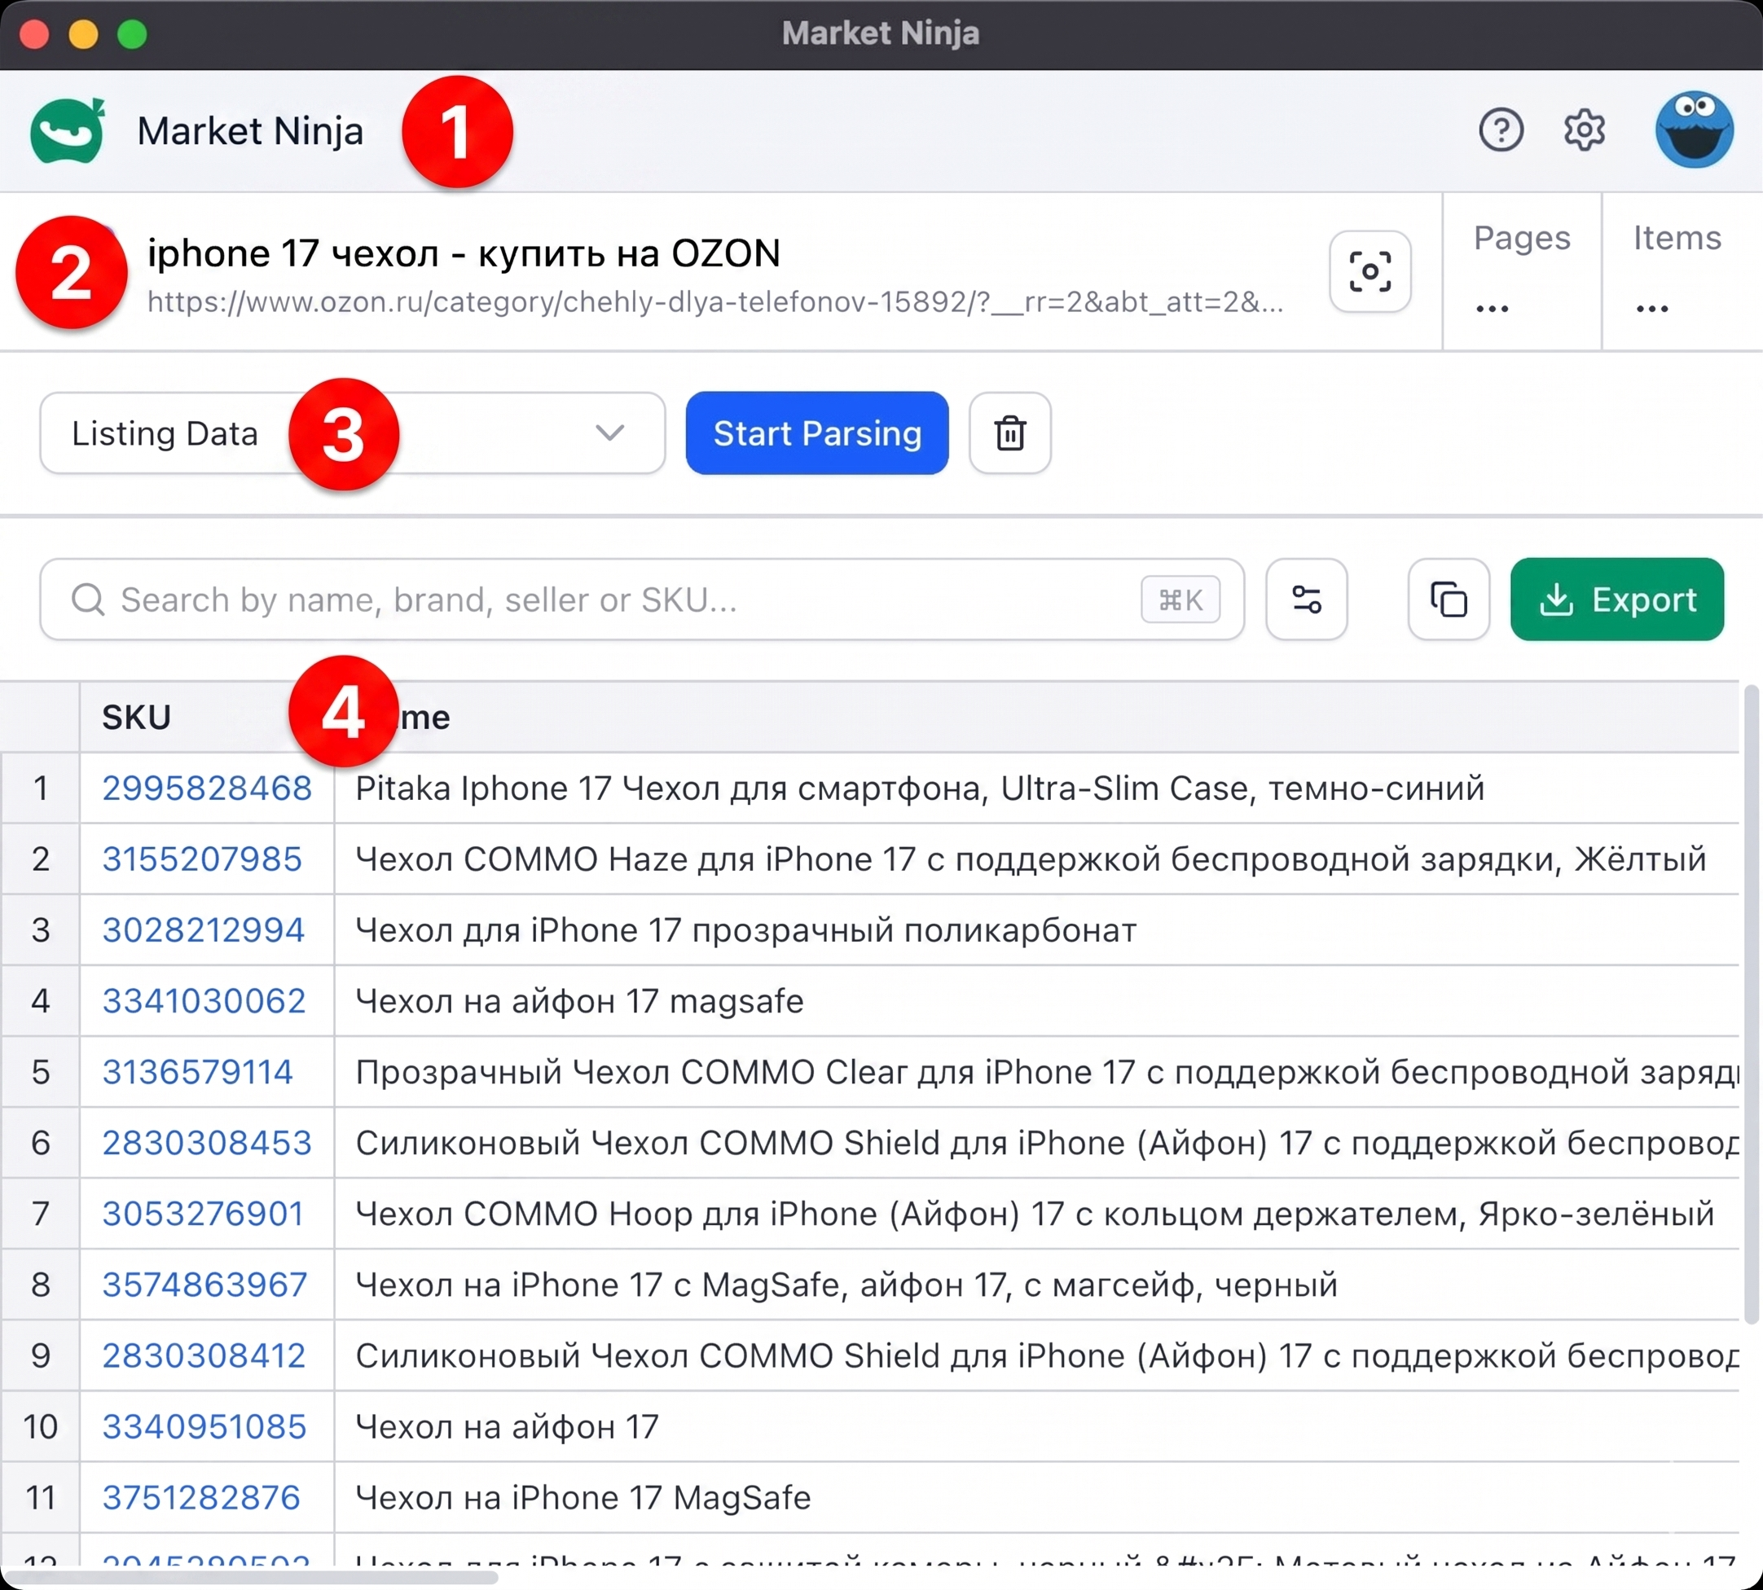Open SKU link 2995828468
Viewport: 1763px width, 1590px height.
tap(207, 788)
